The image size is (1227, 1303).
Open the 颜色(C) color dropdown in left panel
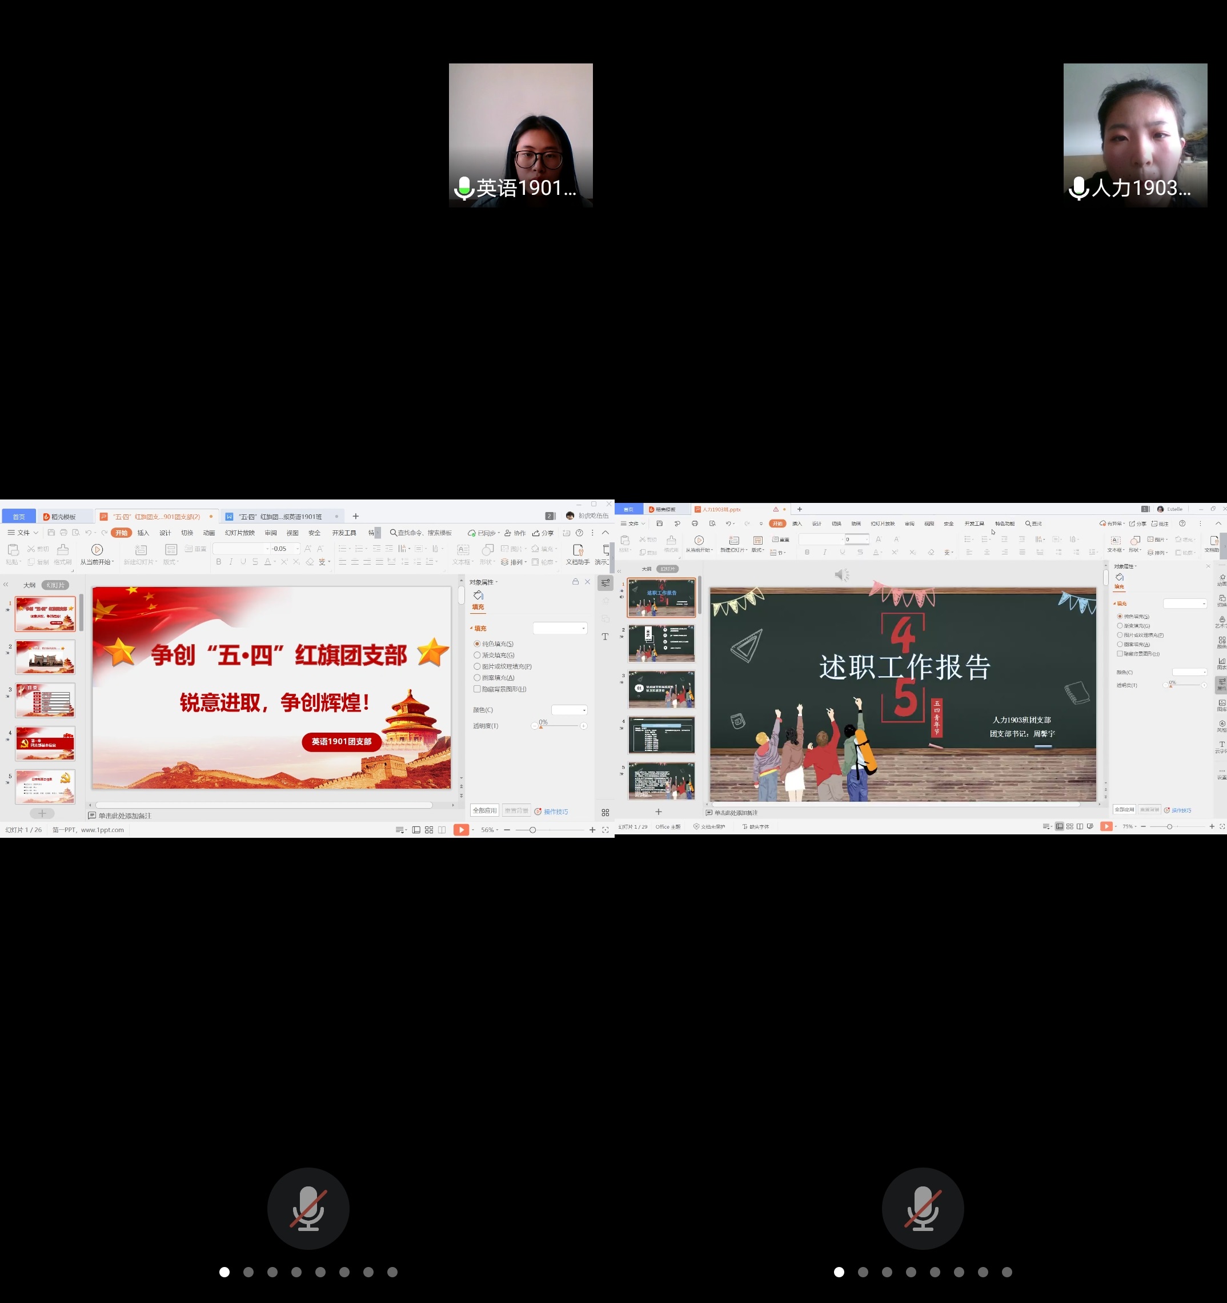[x=570, y=710]
